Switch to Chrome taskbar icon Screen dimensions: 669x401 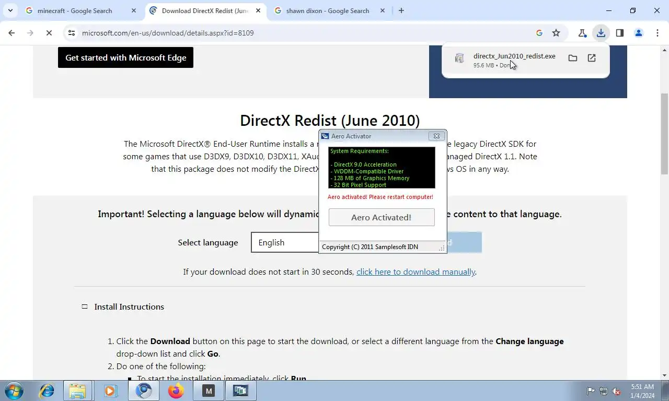[143, 391]
